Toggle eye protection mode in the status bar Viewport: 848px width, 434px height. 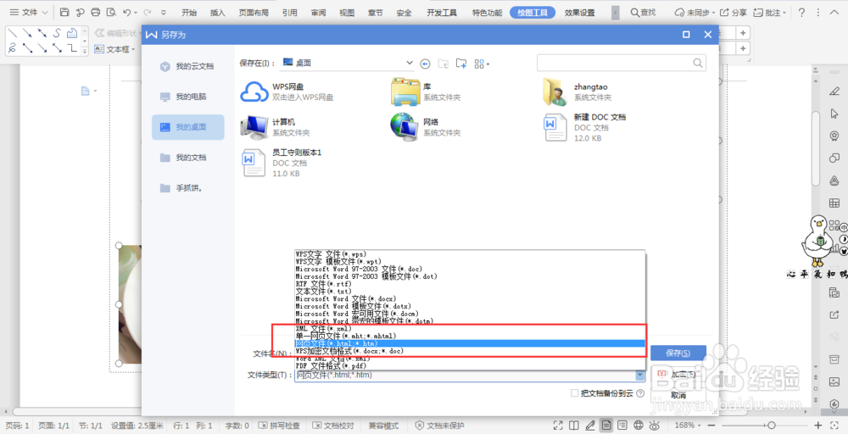click(x=655, y=426)
